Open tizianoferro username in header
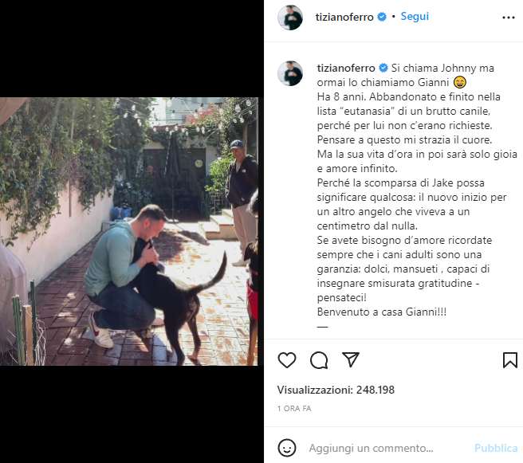 pyautogui.click(x=346, y=16)
